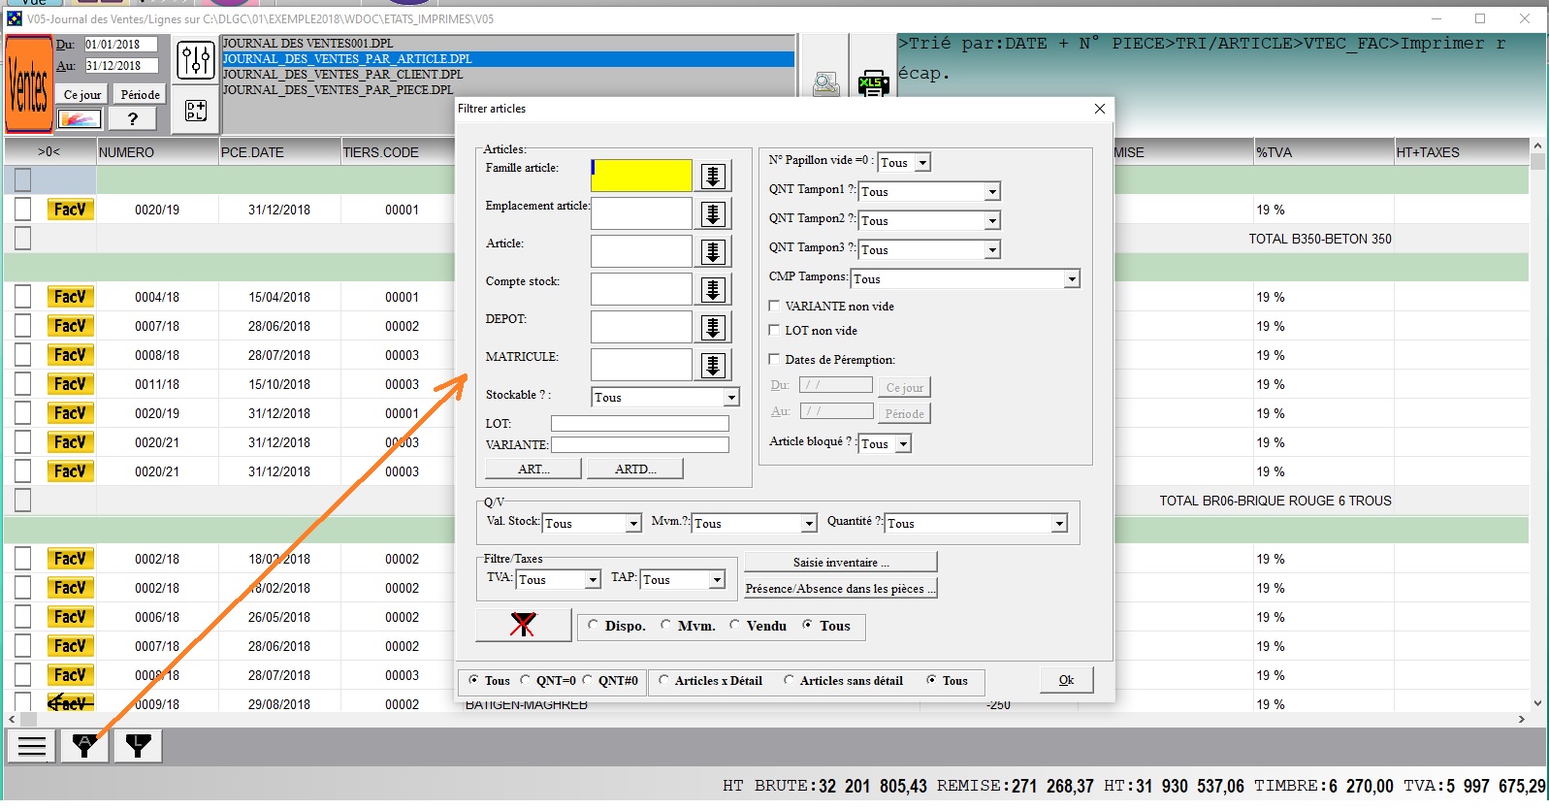Viewport: 1549px width, 810px height.
Task: Click the article filter funnel A icon
Action: (84, 746)
